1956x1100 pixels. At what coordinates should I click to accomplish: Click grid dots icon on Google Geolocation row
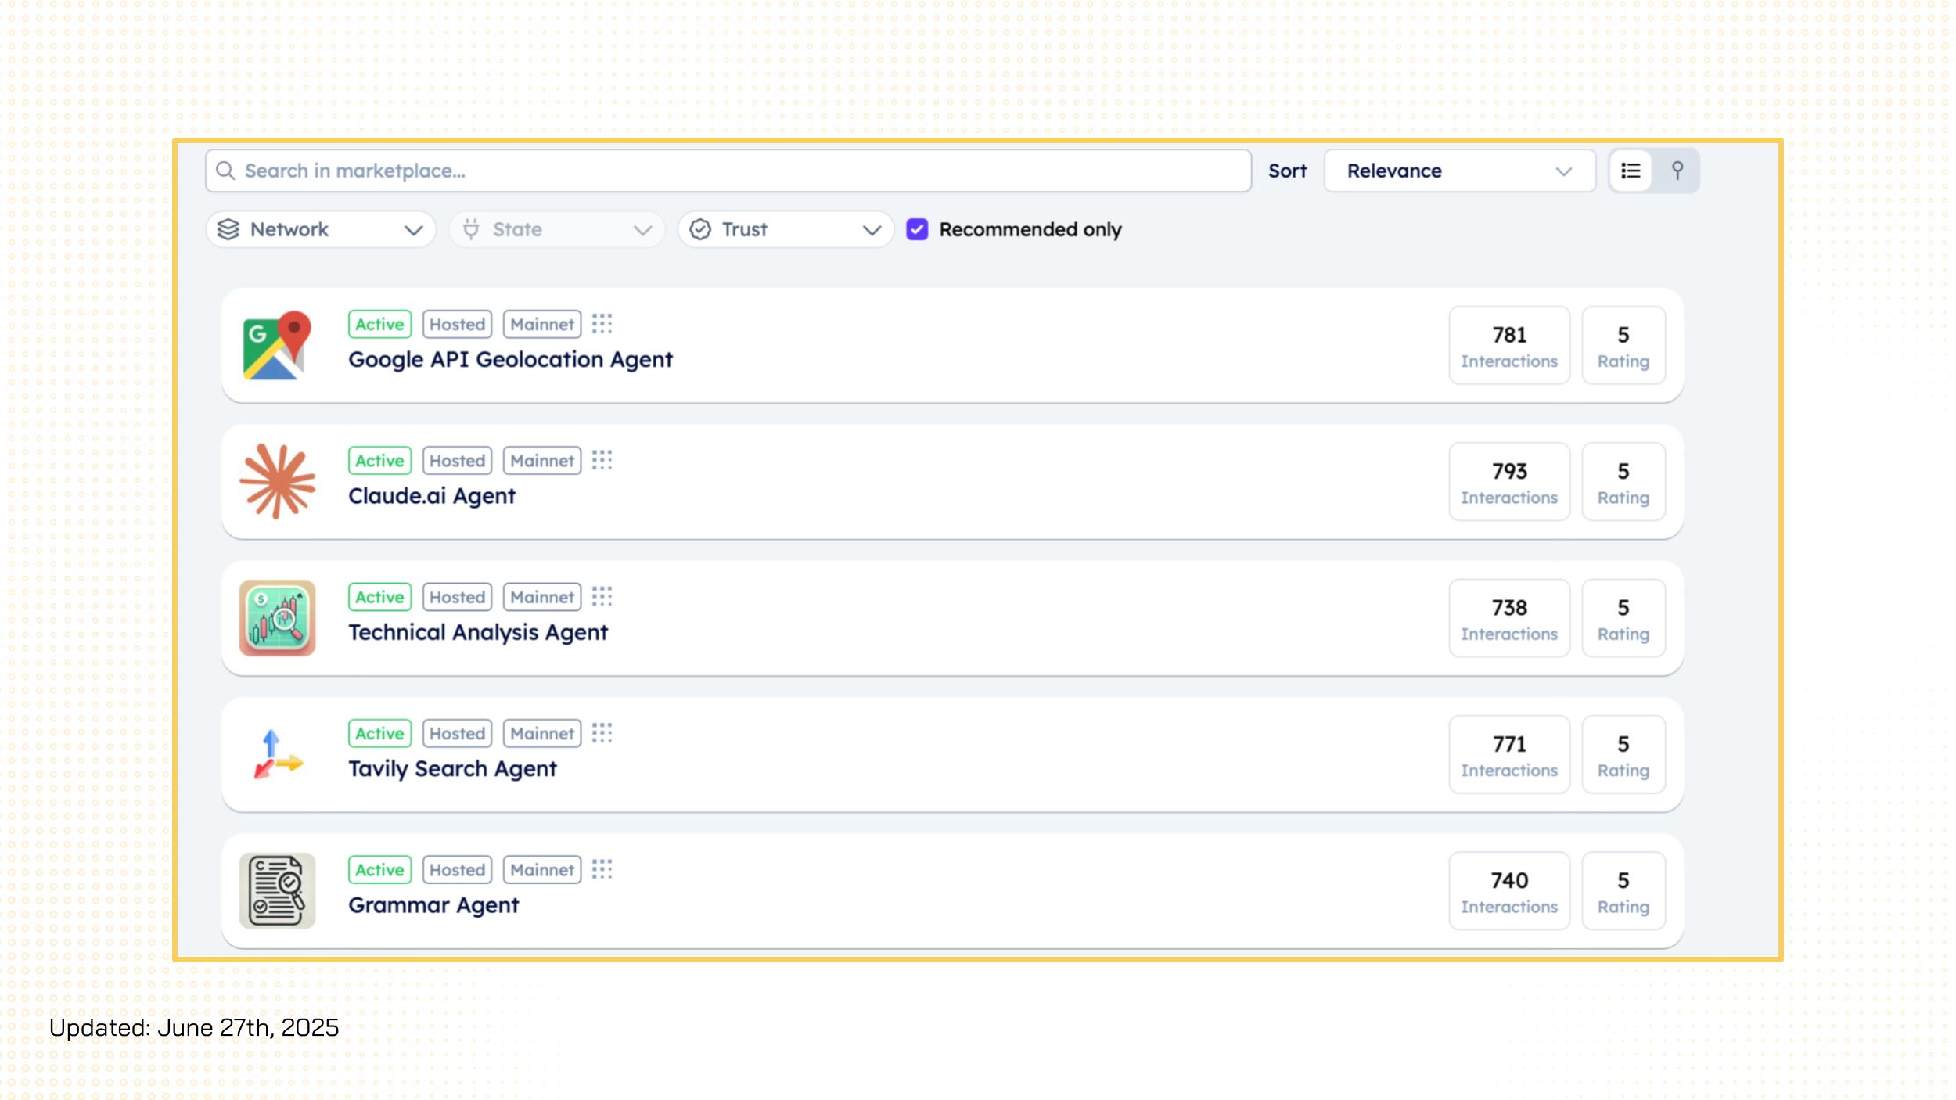(602, 323)
